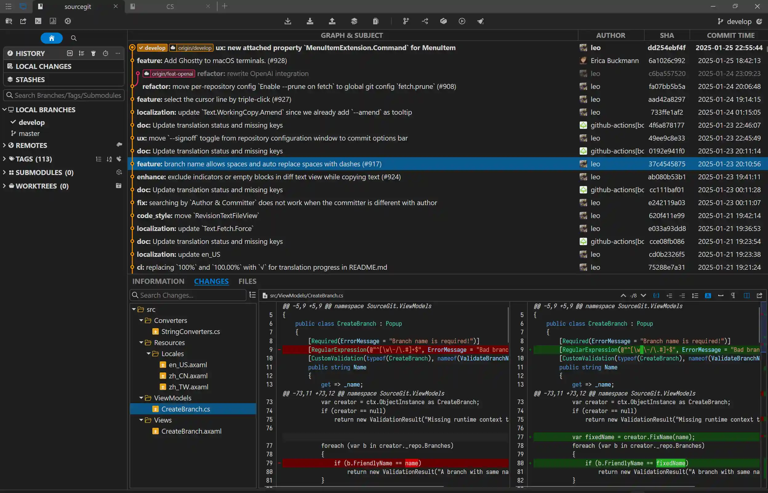Image resolution: width=768 pixels, height=493 pixels.
Task: Open terminal from the toolbar icon
Action: click(x=38, y=21)
